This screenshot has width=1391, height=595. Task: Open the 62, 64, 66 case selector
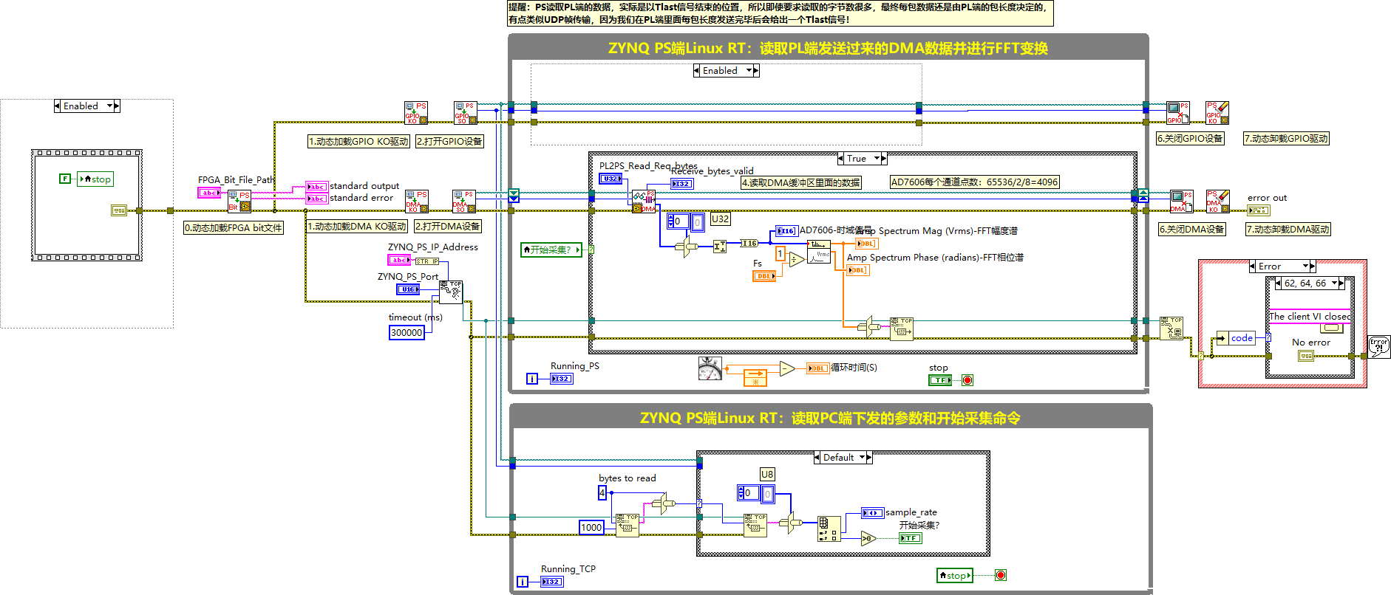tap(1310, 283)
